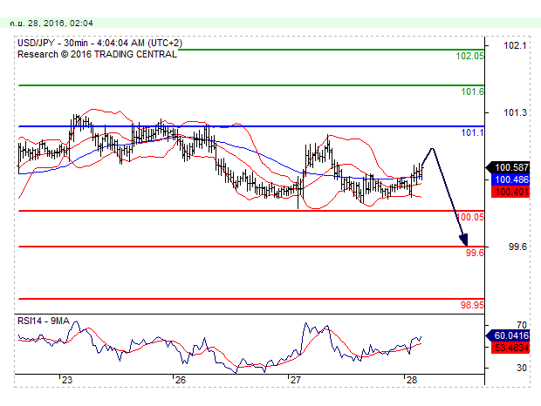Click the date header '28, 2016, 02:04'

(60, 24)
